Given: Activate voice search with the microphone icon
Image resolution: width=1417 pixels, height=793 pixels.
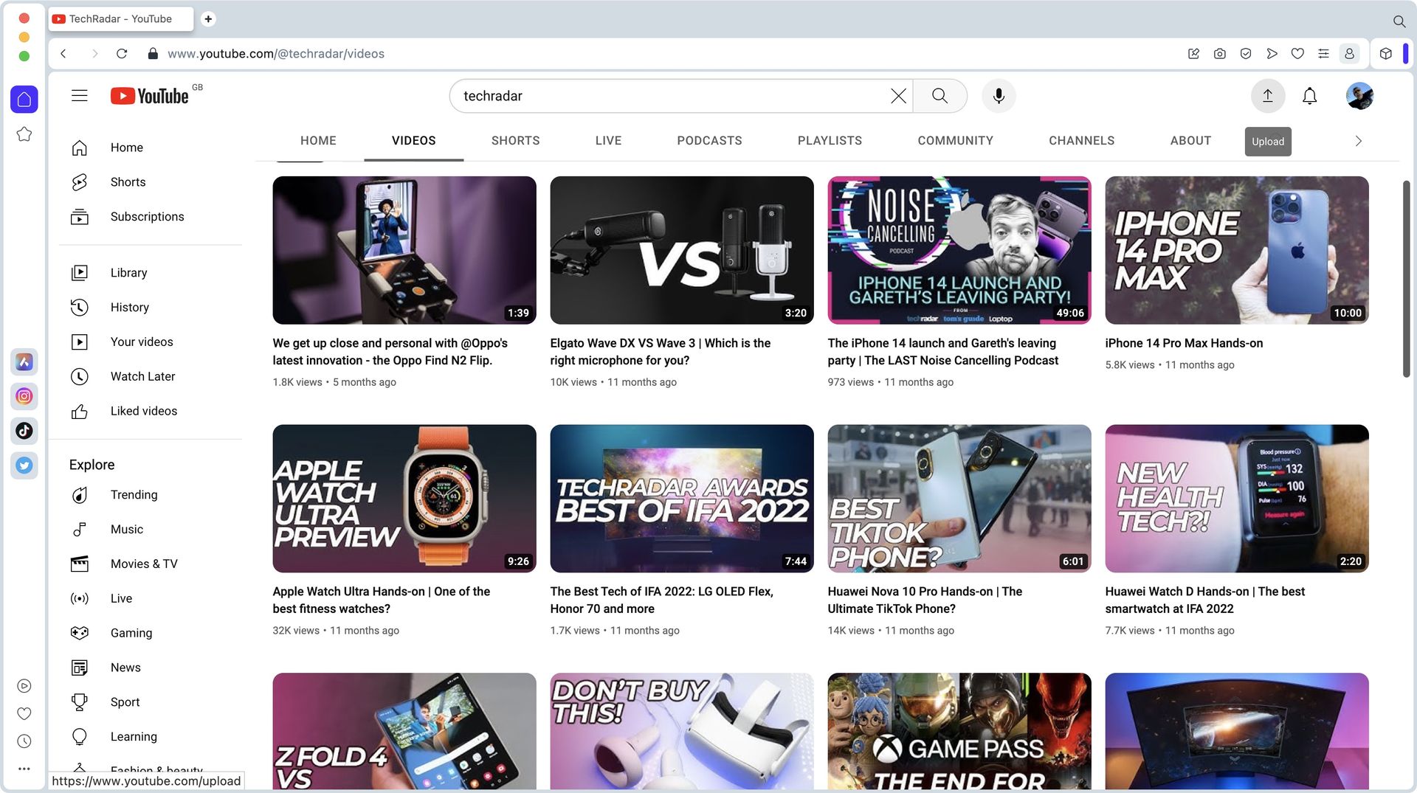Looking at the screenshot, I should [x=999, y=96].
